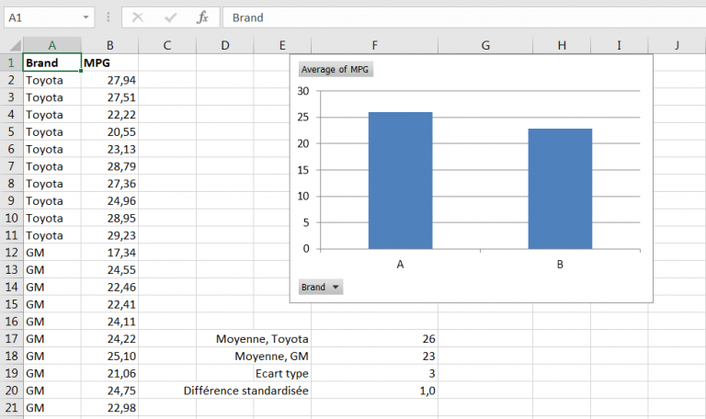
Task: Select the cell with value 25,10
Action: tap(110, 356)
